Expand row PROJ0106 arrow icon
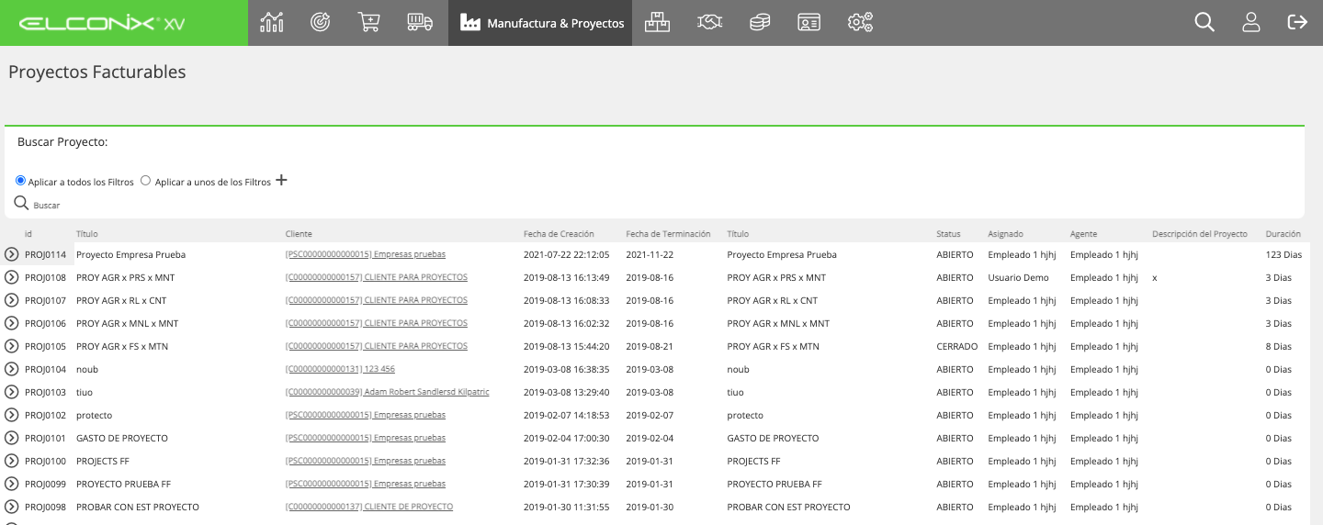The height and width of the screenshot is (525, 1323). tap(11, 323)
